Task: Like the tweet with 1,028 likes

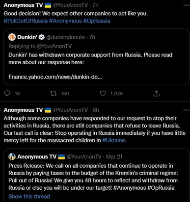Action: (x=103, y=93)
